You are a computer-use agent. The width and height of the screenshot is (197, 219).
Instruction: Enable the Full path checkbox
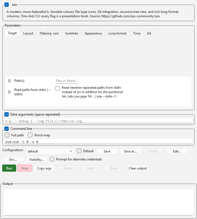(7, 135)
